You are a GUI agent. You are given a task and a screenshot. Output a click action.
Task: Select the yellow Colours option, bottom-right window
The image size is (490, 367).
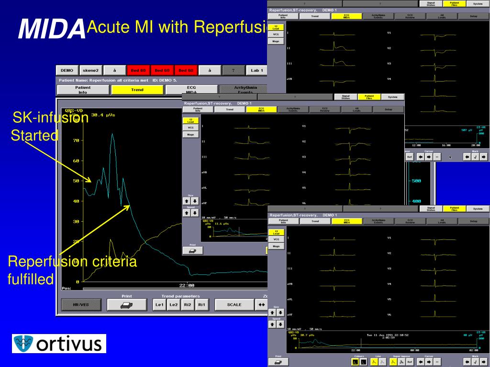point(356,362)
